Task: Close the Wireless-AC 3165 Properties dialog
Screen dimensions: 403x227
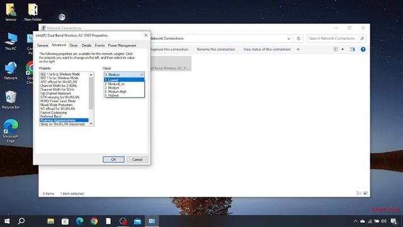Action: tap(145, 35)
